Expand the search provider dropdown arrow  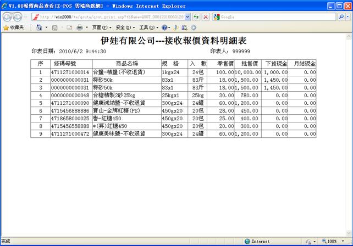348,17
